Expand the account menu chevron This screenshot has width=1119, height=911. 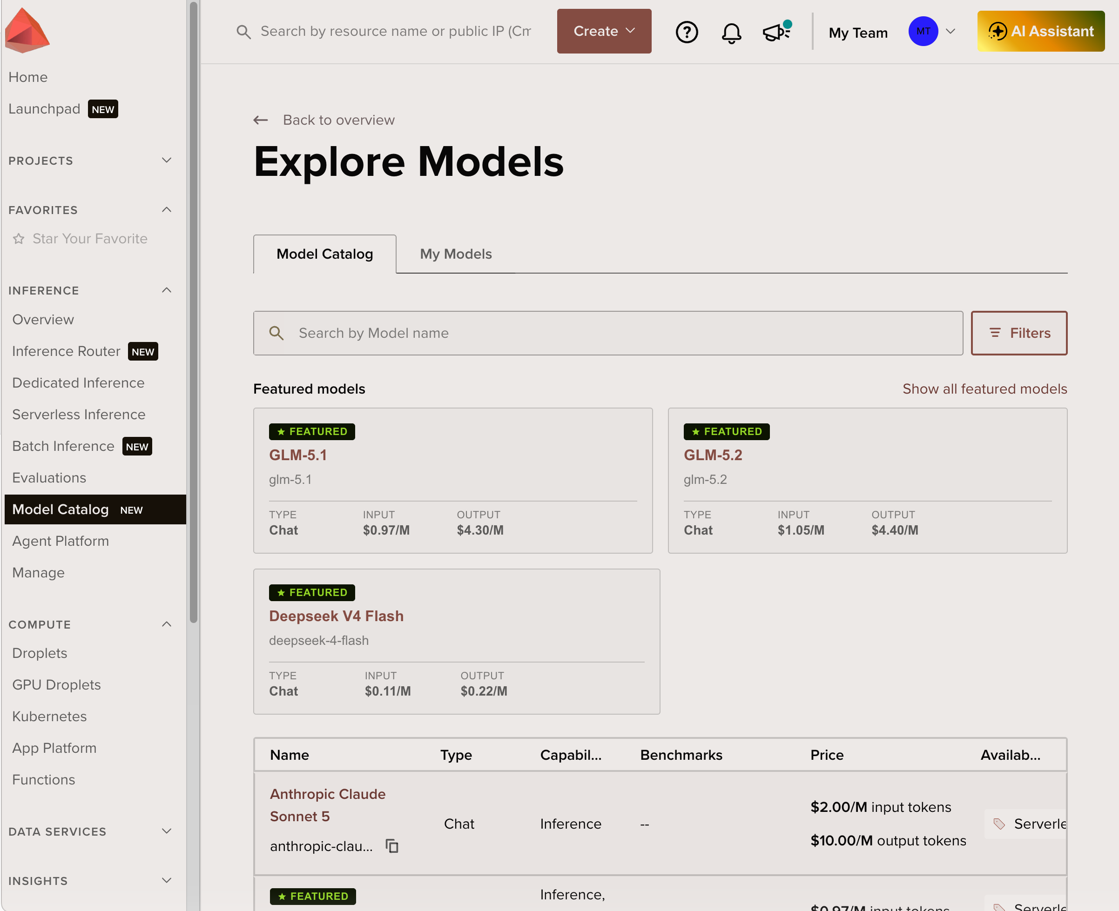pos(950,31)
